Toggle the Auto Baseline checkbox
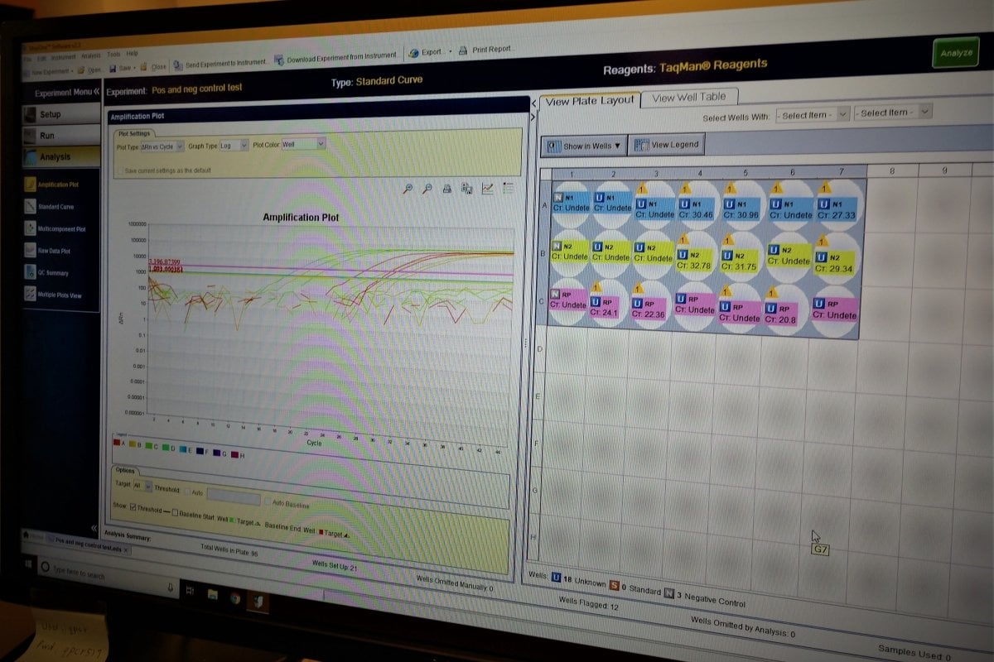Viewport: 994px width, 662px height. point(268,500)
